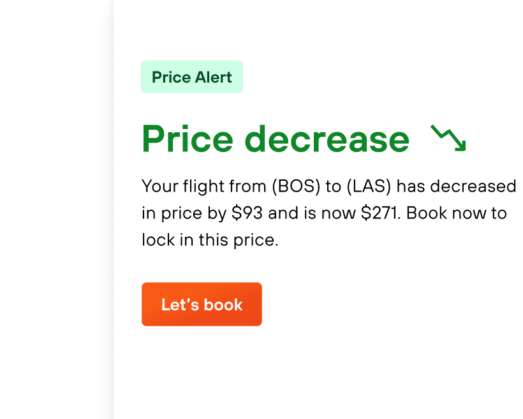Click the "Book now to" text
Screen dimensions: 523x419
pos(457,213)
